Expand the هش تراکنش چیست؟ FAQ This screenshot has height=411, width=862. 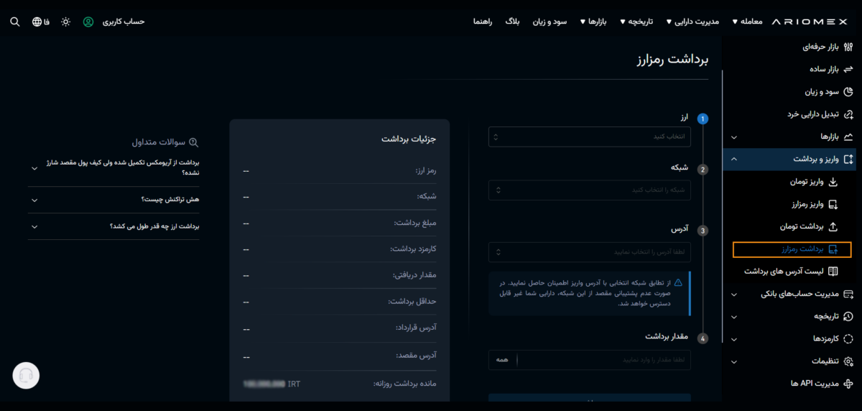[113, 200]
